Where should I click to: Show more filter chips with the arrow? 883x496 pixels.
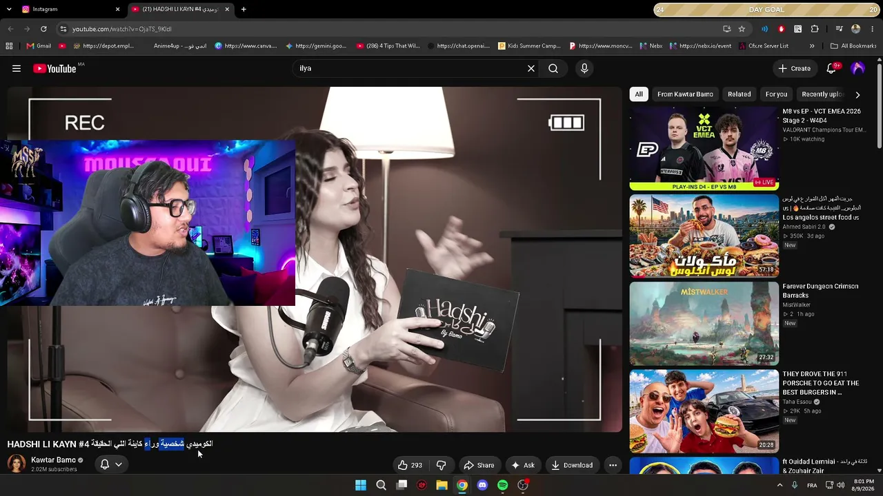pos(857,94)
